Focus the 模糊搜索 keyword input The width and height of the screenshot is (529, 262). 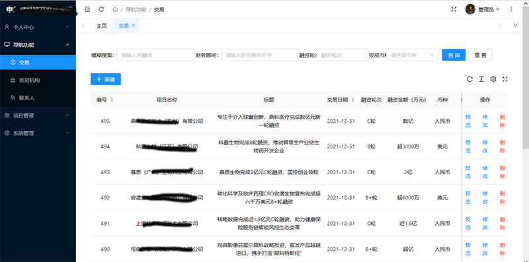[x=155, y=55]
